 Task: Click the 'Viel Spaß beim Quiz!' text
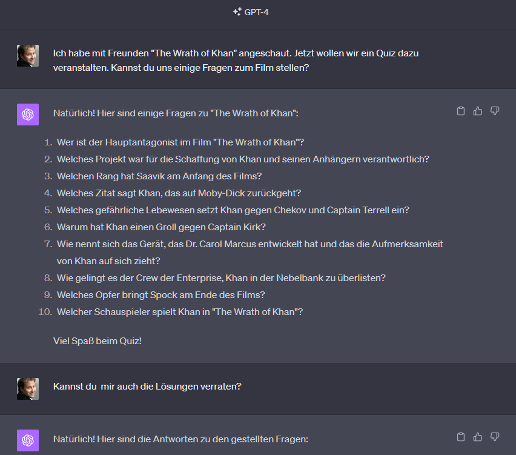(98, 340)
